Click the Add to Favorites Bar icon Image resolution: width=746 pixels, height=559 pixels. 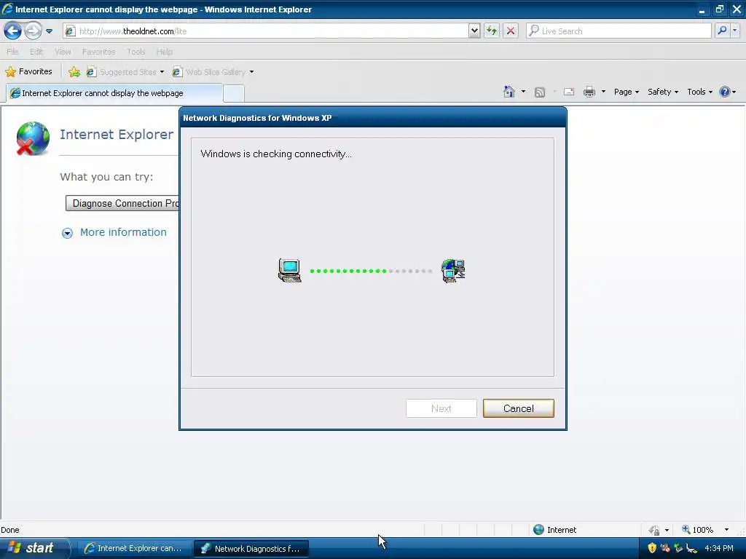(x=74, y=72)
